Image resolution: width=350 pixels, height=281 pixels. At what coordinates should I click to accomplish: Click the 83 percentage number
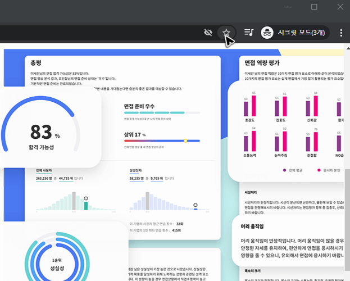pos(41,132)
